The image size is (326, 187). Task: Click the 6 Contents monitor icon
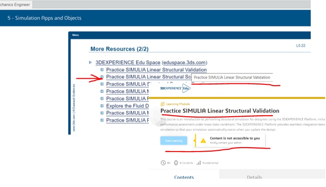point(176,163)
